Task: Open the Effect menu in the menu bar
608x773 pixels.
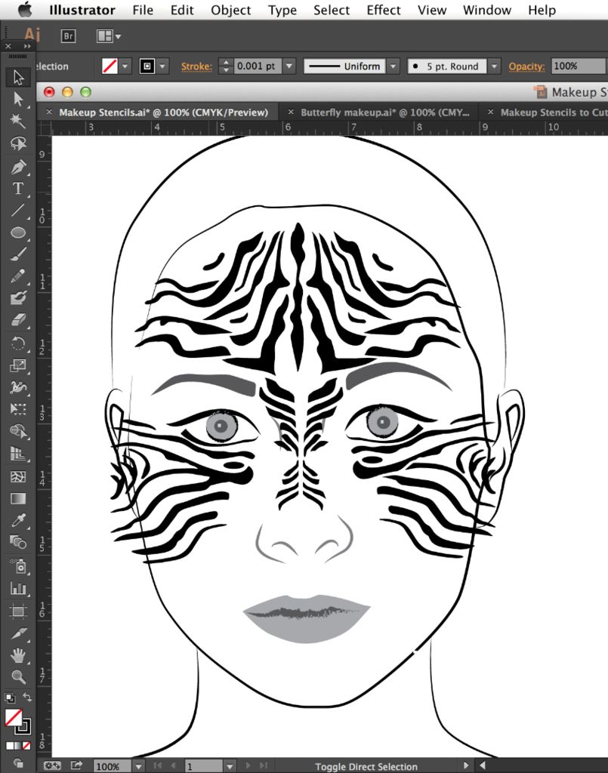Action: click(383, 10)
